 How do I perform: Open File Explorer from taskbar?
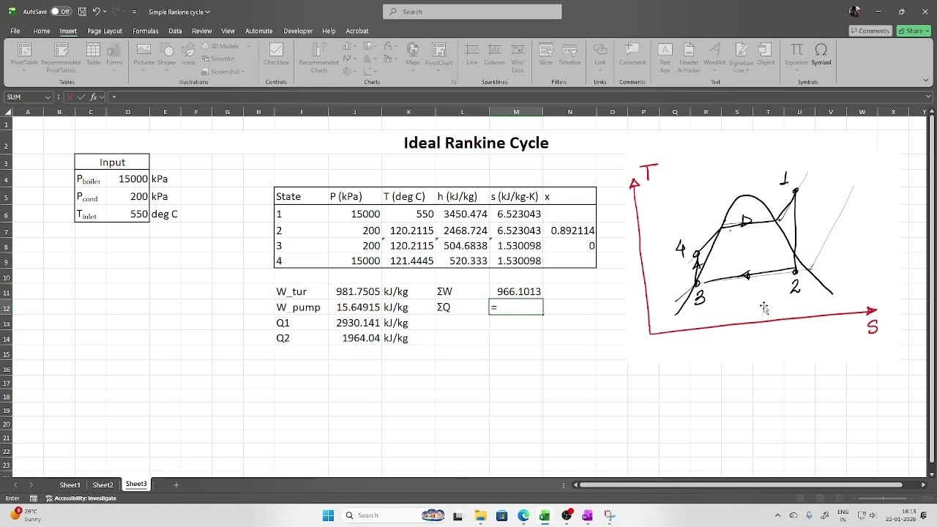(x=480, y=515)
